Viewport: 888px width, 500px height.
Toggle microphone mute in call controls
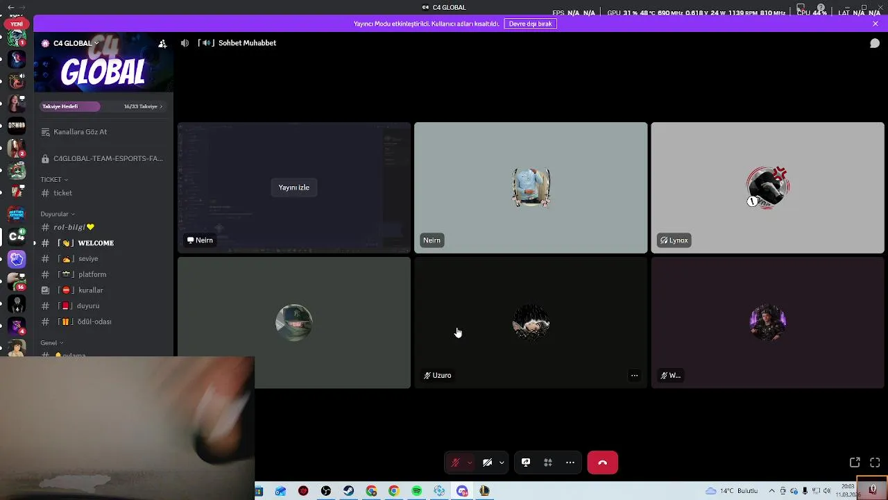pyautogui.click(x=456, y=462)
